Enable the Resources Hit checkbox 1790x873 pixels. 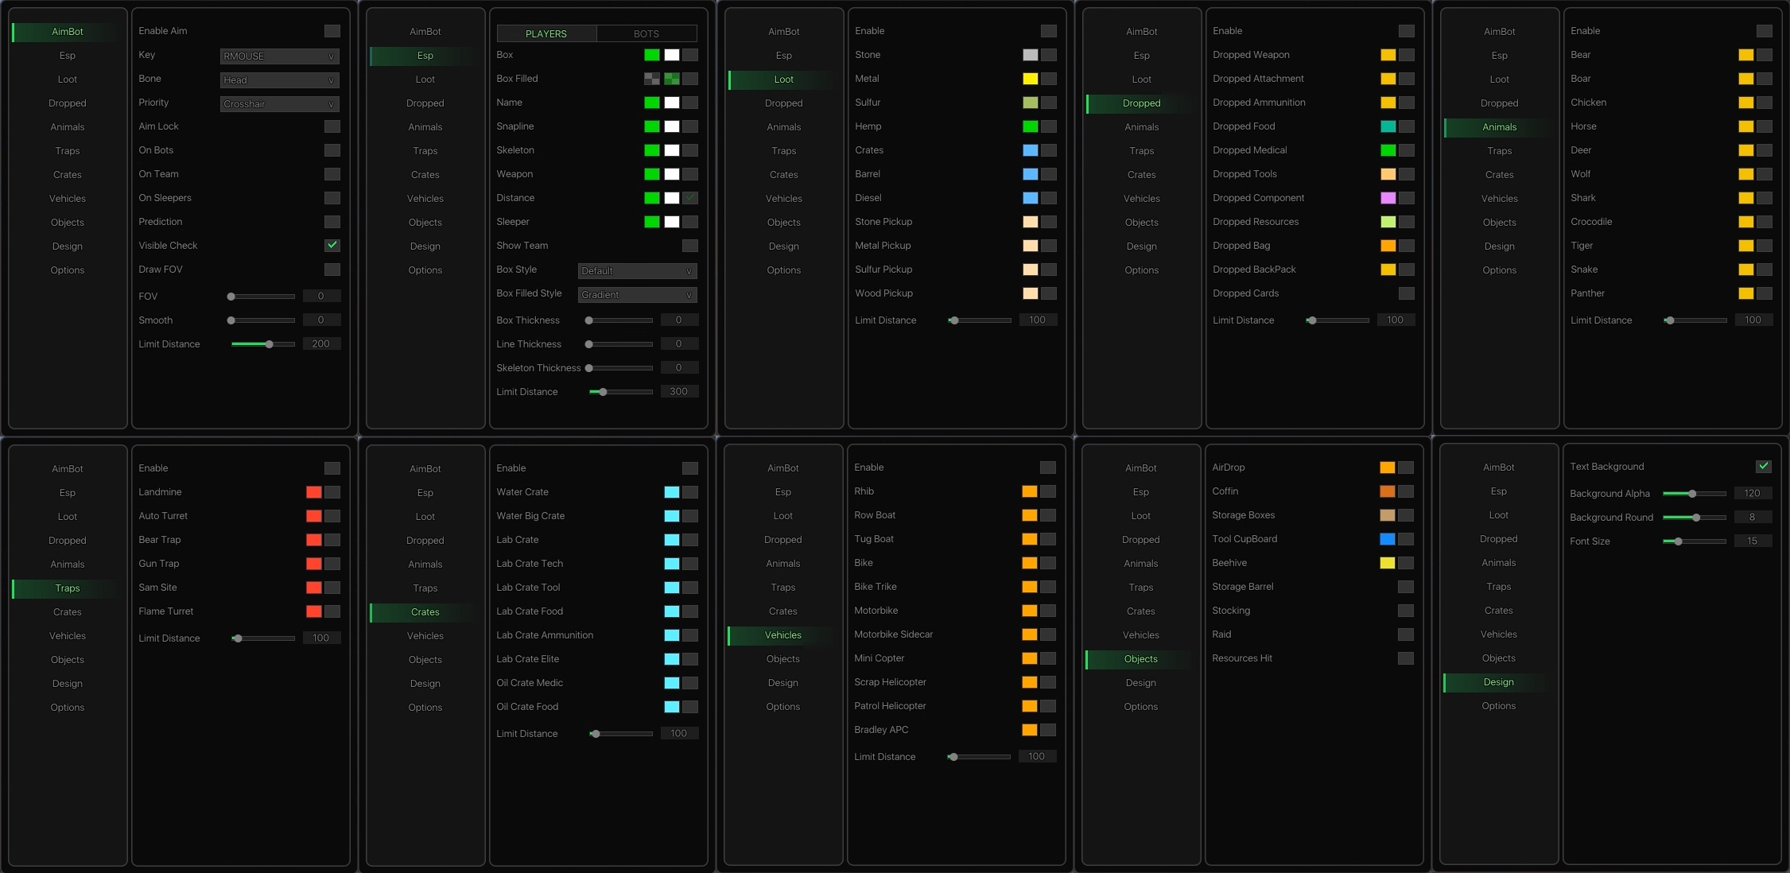tap(1406, 658)
